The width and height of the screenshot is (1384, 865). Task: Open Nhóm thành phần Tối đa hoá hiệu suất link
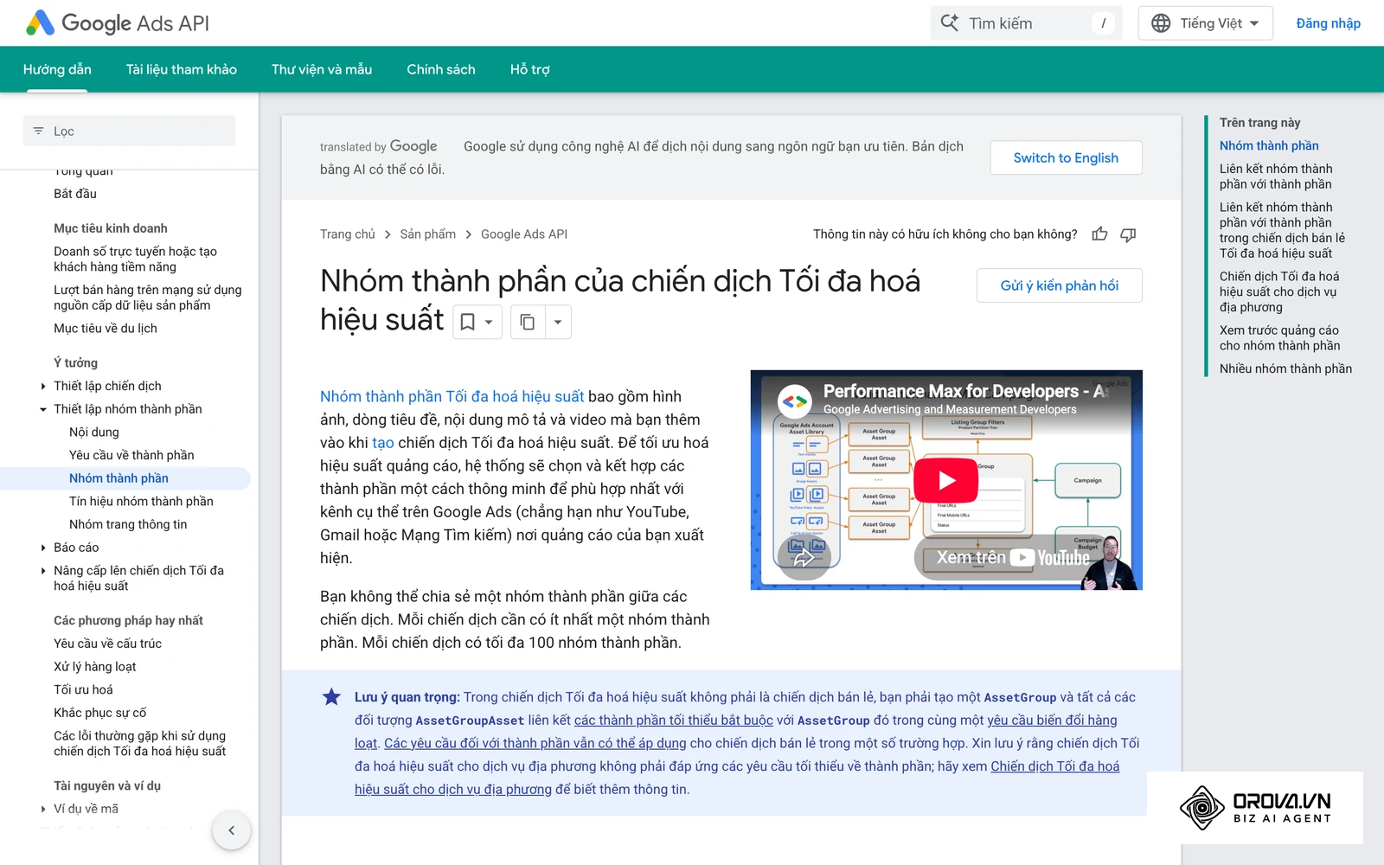pyautogui.click(x=452, y=397)
